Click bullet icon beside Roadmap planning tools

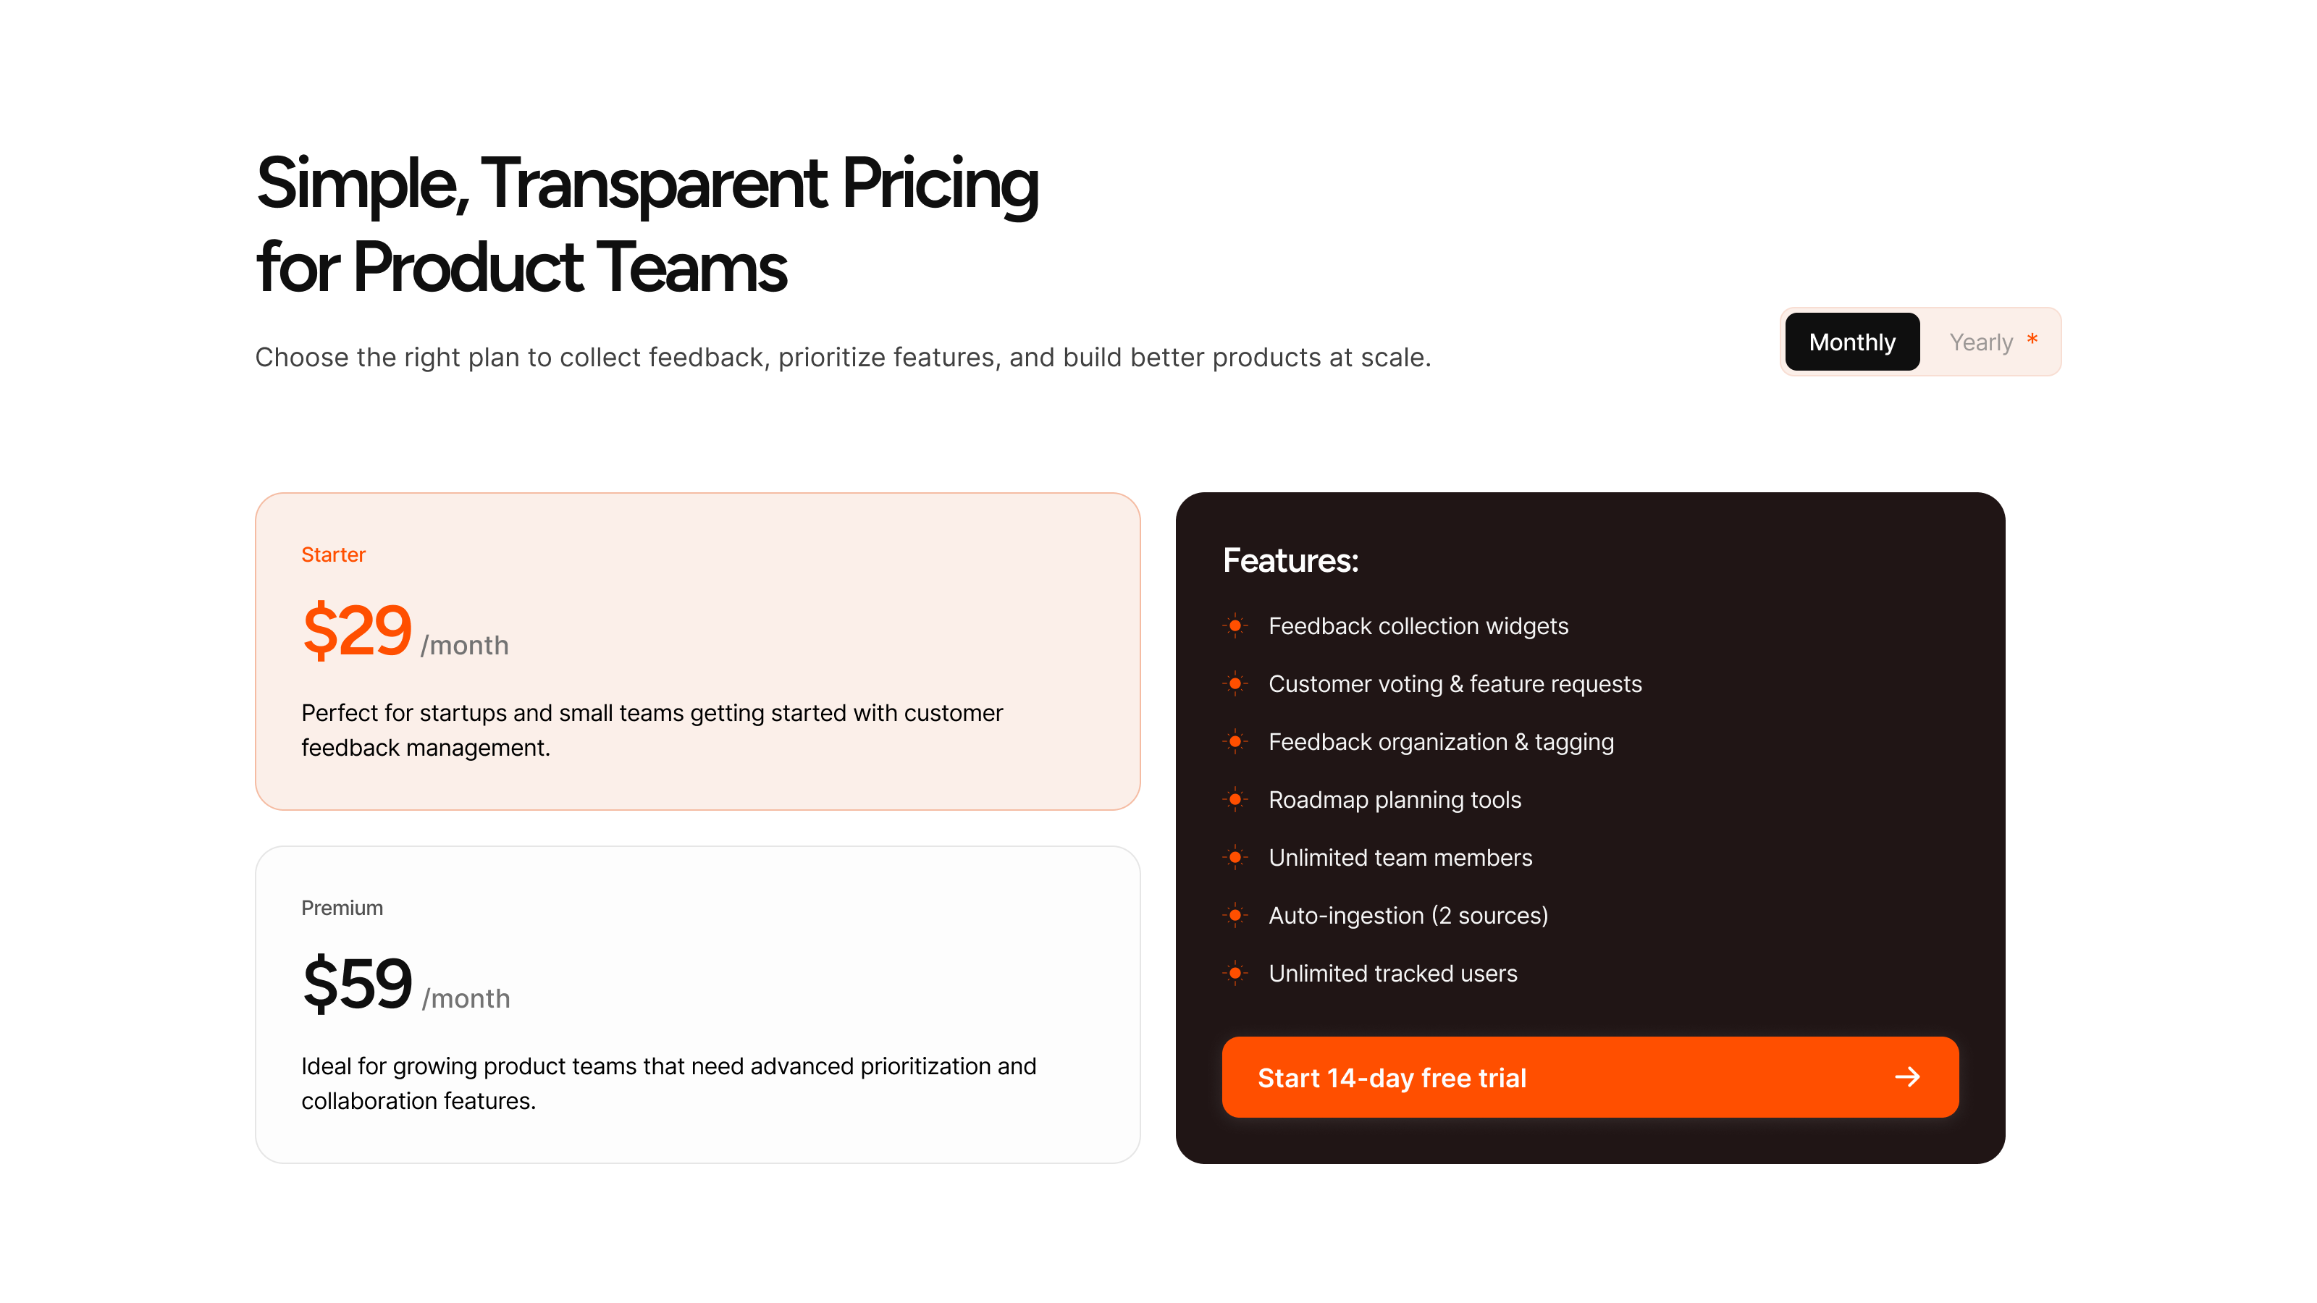(1235, 799)
